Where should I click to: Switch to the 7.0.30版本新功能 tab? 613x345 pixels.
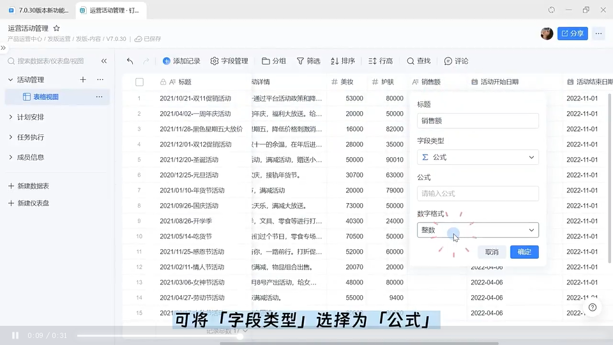tap(38, 10)
